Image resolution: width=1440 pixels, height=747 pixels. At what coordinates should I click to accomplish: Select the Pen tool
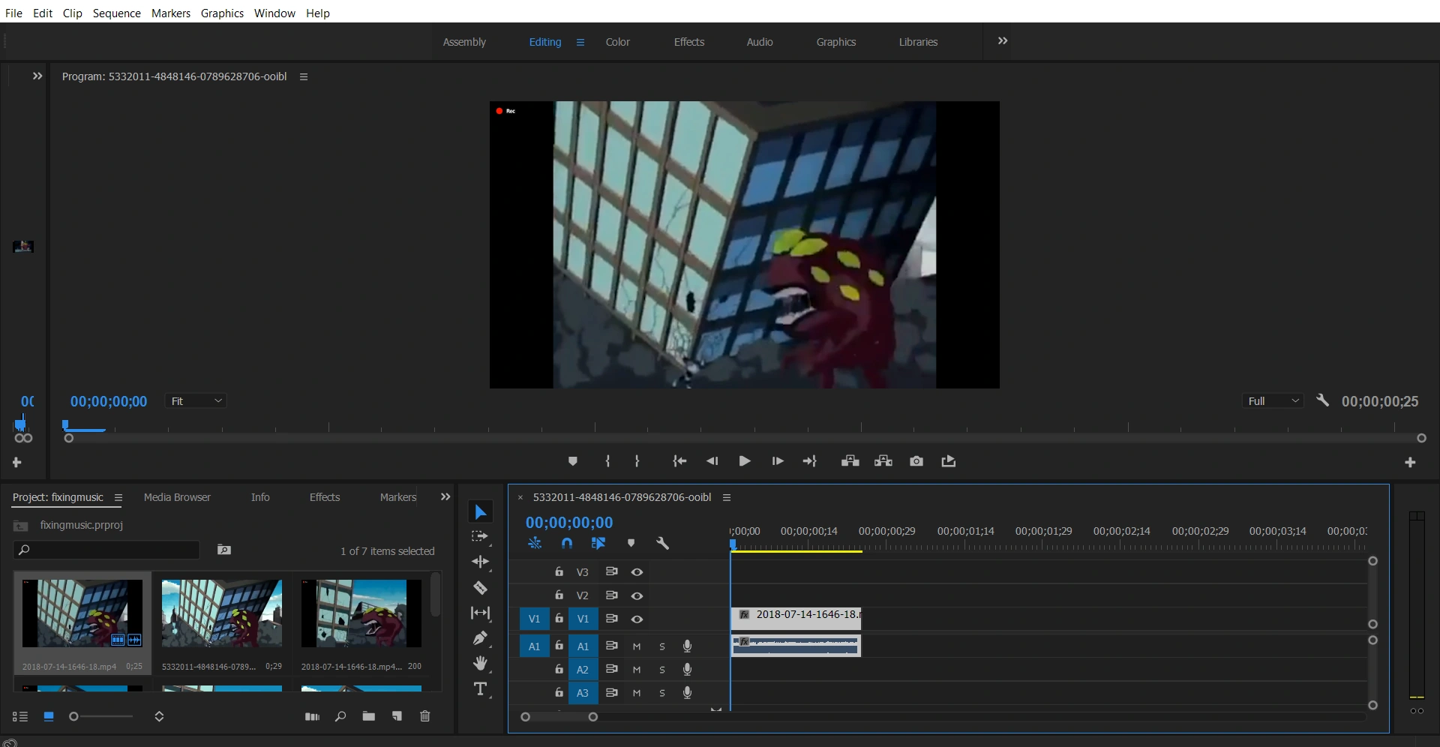tap(480, 638)
